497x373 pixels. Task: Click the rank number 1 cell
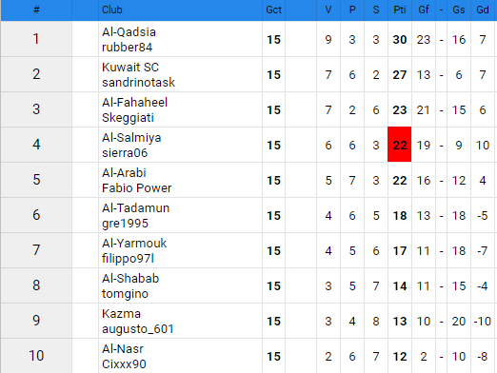[x=36, y=39]
